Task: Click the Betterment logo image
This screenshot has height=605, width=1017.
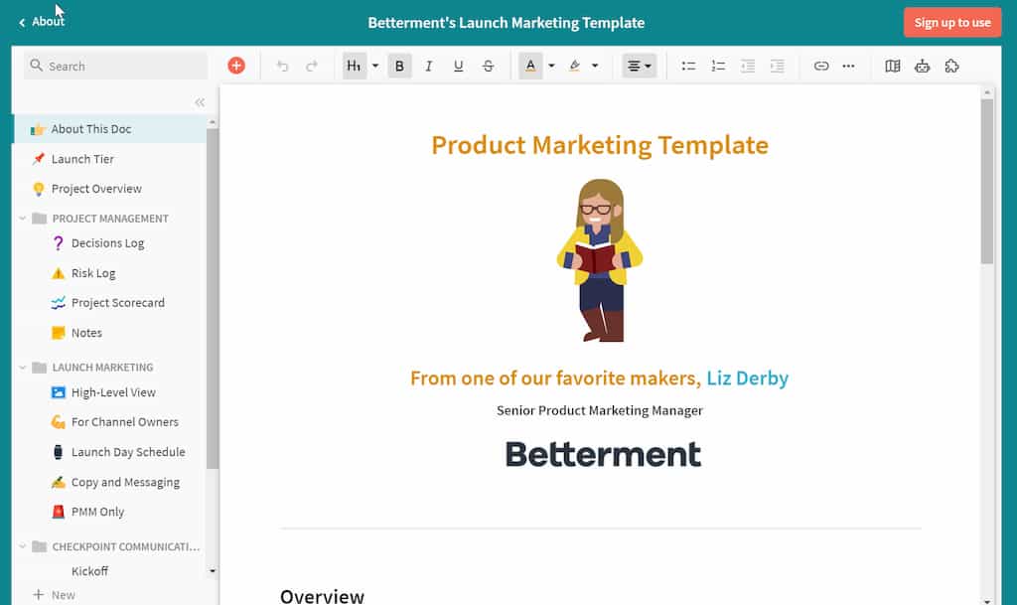Action: 603,454
